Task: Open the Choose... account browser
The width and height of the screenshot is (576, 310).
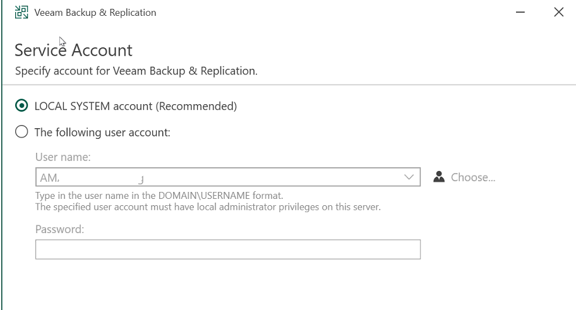Action: pyautogui.click(x=472, y=177)
